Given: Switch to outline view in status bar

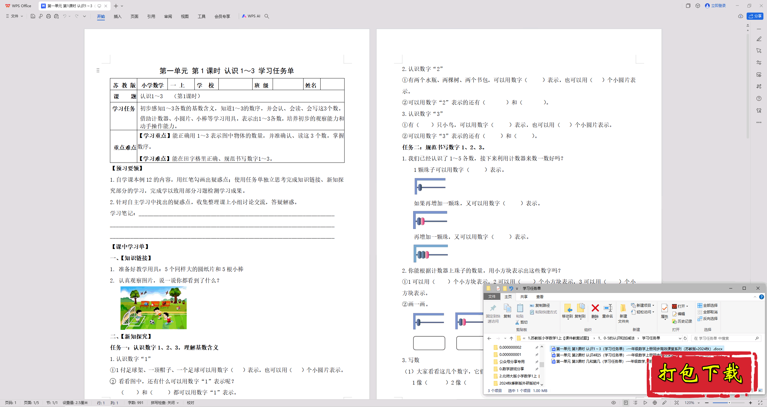Looking at the screenshot, I should (635, 403).
